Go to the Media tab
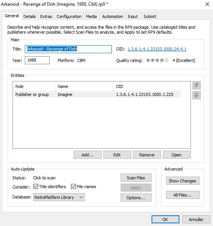The height and width of the screenshot is (226, 213). tap(91, 16)
